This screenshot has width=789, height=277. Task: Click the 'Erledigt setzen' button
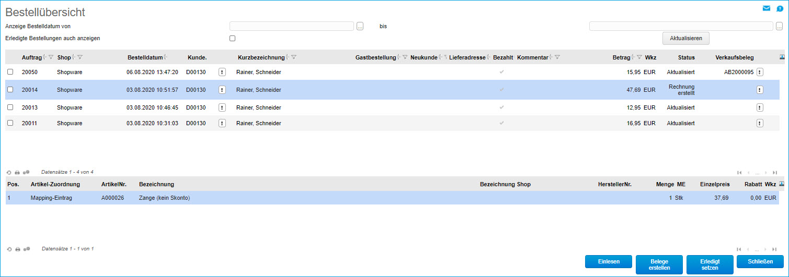(710, 264)
